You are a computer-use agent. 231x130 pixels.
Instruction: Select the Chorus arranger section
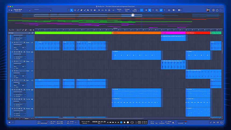[136, 33]
